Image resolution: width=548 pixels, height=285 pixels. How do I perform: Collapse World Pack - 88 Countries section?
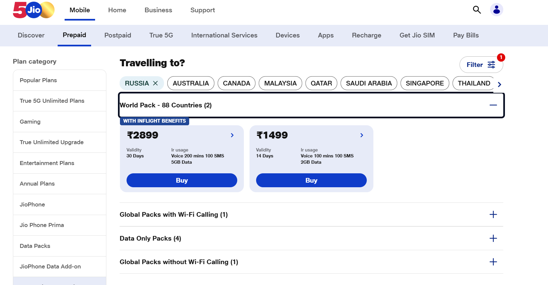click(x=493, y=105)
